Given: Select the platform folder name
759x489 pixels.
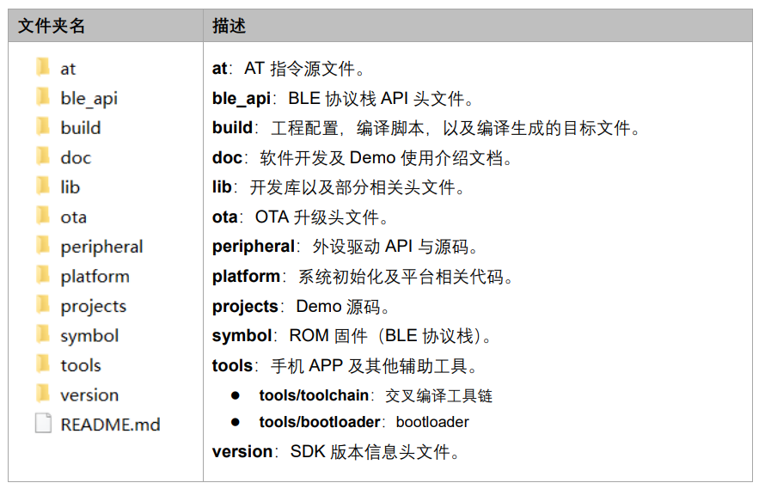Looking at the screenshot, I should click(x=95, y=277).
